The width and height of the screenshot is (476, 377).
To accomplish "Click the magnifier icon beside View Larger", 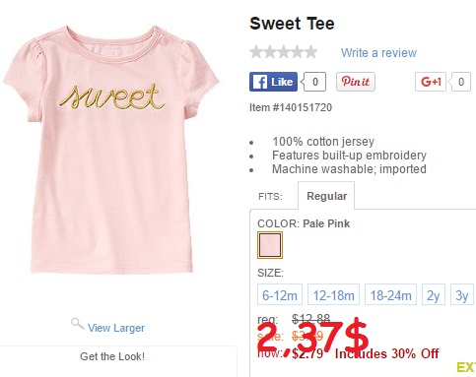I will pos(77,324).
